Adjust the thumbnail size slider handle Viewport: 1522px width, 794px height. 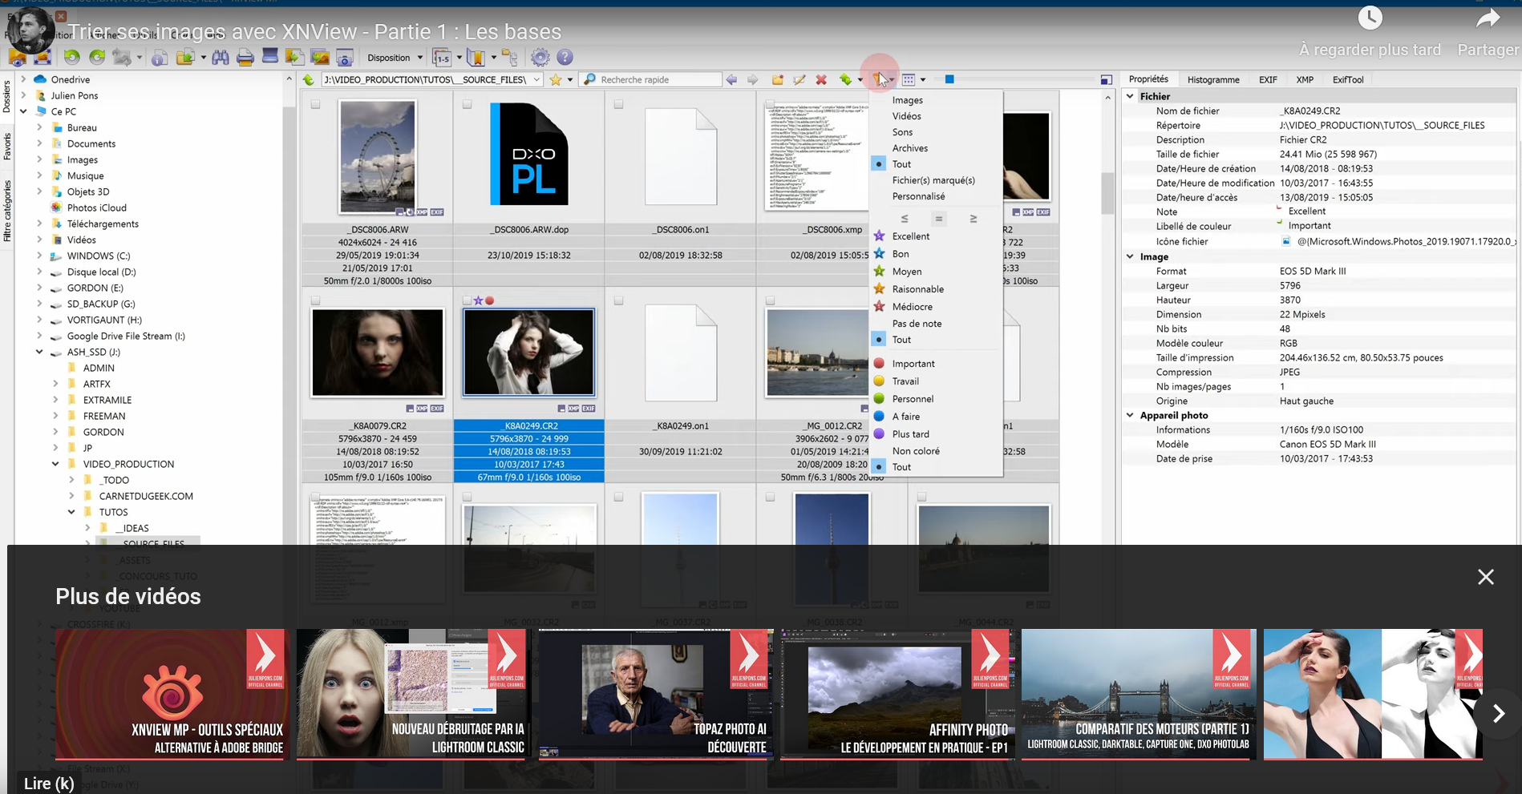click(x=949, y=79)
